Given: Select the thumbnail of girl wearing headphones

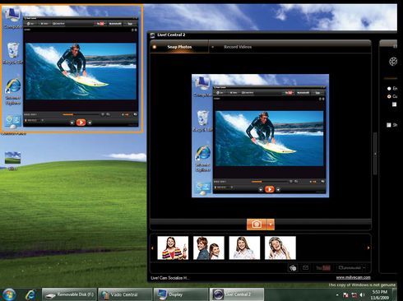Looking at the screenshot, I should (280, 248).
